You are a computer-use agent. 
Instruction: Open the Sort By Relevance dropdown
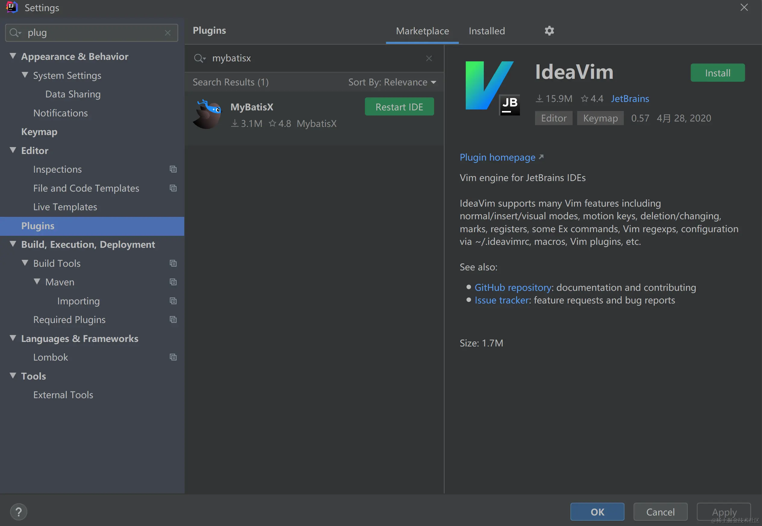[392, 82]
